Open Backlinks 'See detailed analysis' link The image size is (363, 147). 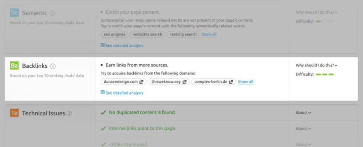pyautogui.click(x=122, y=93)
